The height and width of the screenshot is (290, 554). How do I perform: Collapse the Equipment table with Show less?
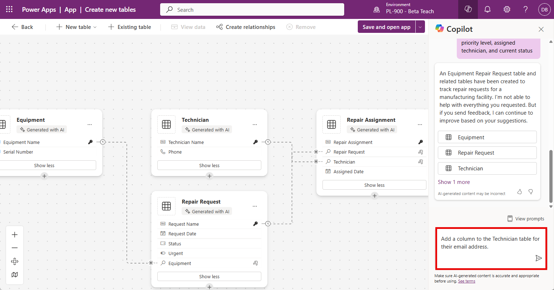click(44, 165)
